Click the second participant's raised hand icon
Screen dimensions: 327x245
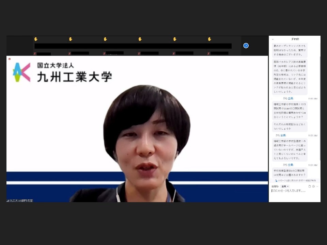(71, 39)
